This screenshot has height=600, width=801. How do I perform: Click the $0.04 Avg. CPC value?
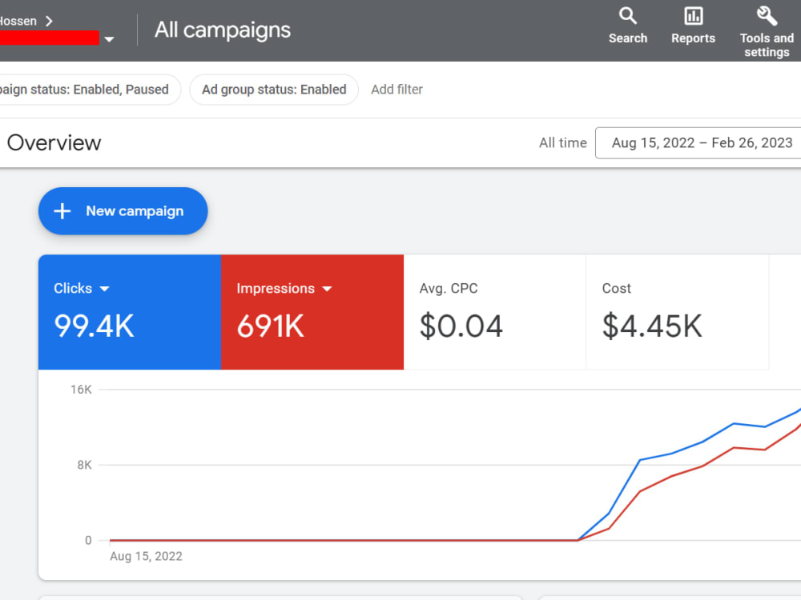click(461, 326)
